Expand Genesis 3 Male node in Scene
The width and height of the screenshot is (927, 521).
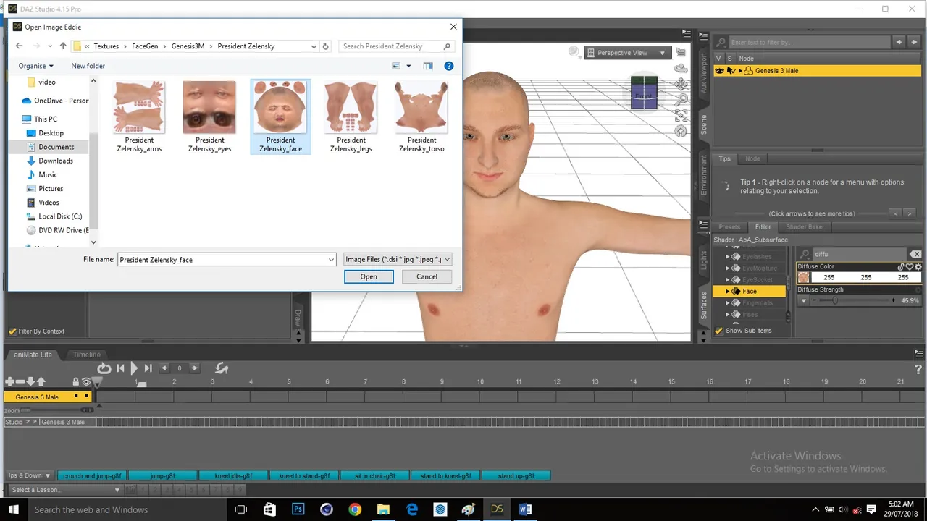[740, 71]
